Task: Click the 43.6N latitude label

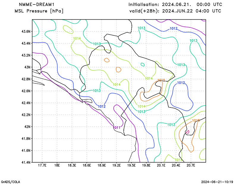Action: point(26,32)
